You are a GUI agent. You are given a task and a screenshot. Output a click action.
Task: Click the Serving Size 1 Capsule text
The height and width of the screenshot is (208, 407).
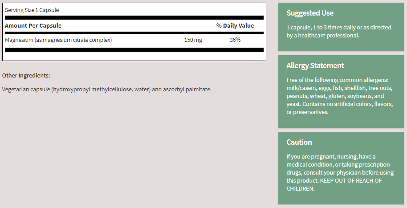click(x=32, y=10)
